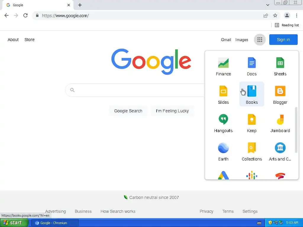This screenshot has height=227, width=303.
Task: Click the security shield tray icon
Action: point(270,223)
